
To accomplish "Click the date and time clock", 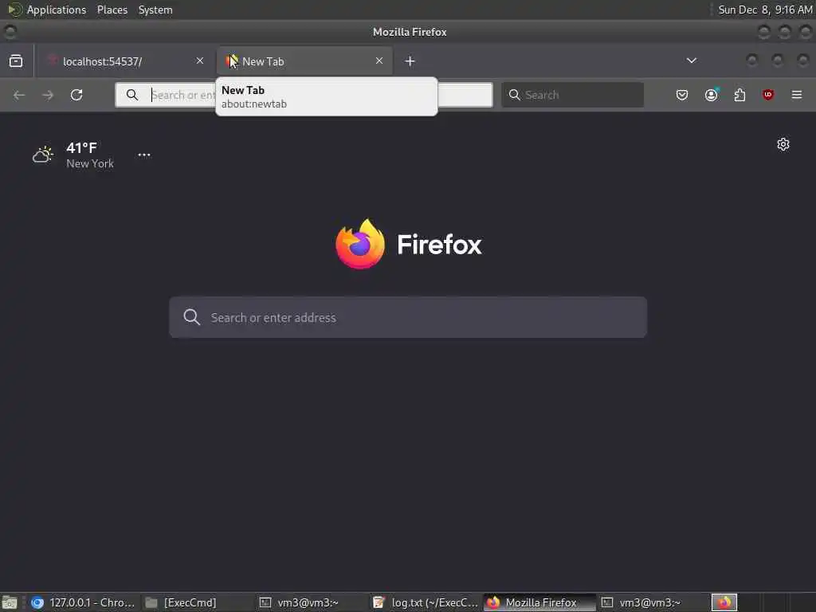I will point(765,10).
